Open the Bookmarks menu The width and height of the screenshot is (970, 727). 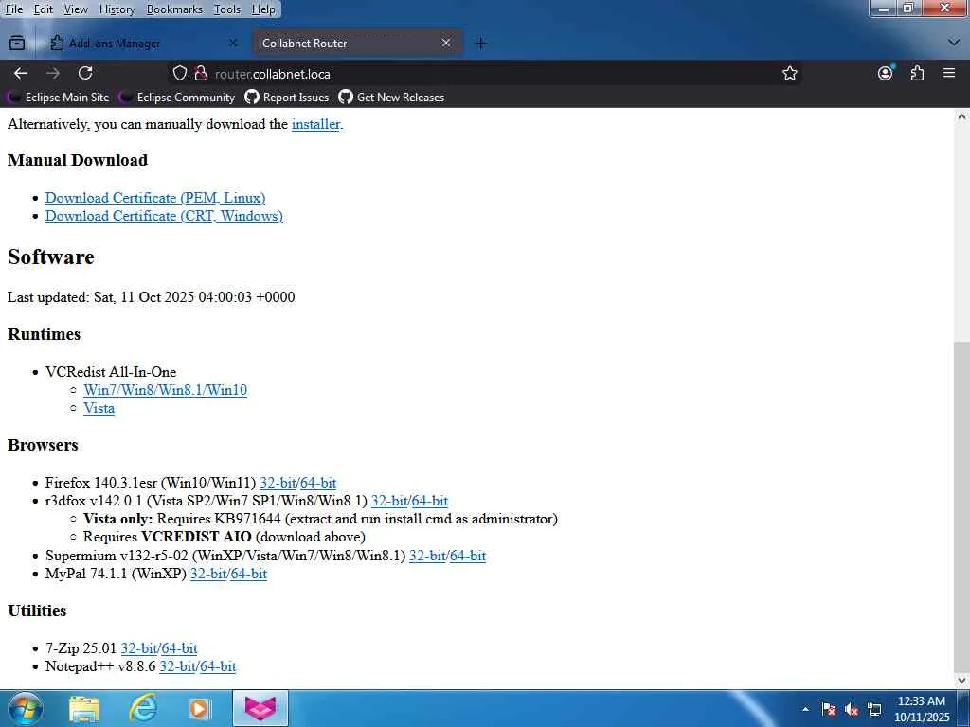pos(174,9)
